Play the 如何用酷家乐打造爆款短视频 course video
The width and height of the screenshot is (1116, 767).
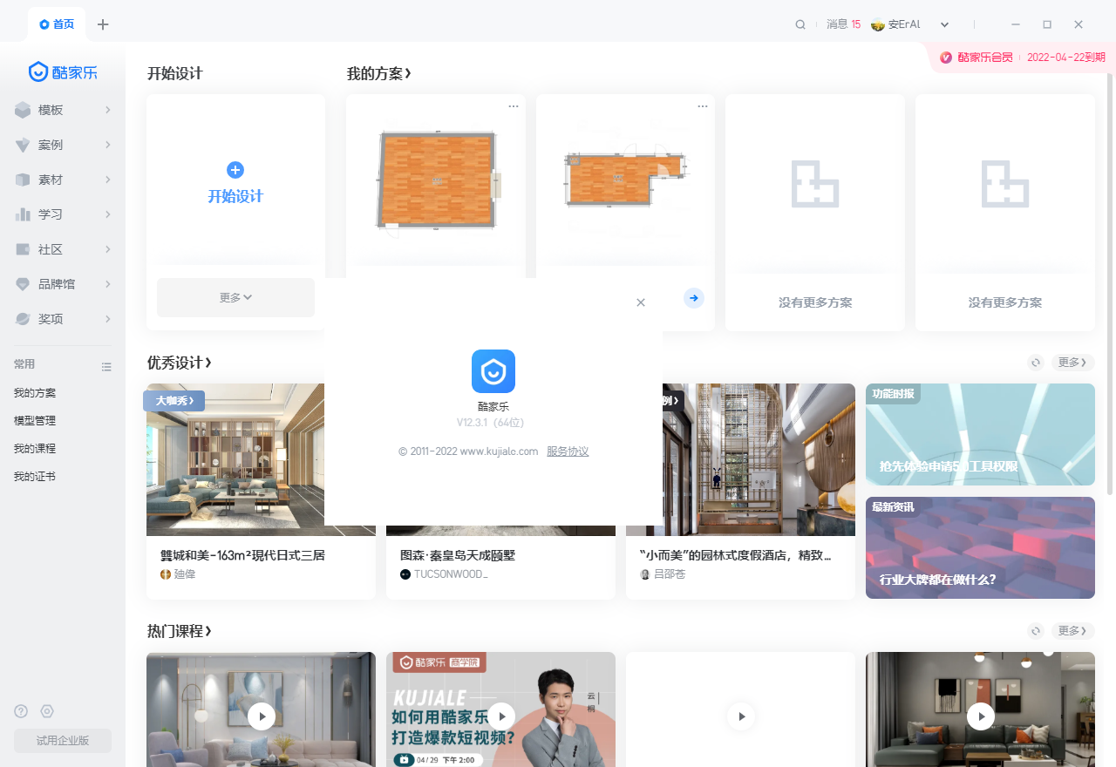pos(501,716)
